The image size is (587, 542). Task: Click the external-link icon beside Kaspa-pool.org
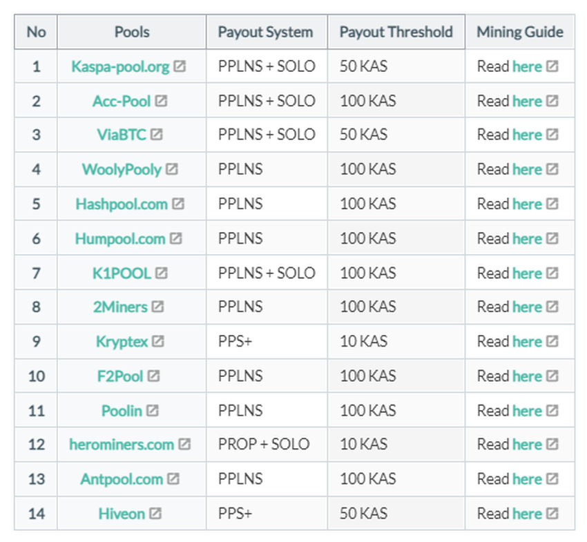tap(180, 66)
